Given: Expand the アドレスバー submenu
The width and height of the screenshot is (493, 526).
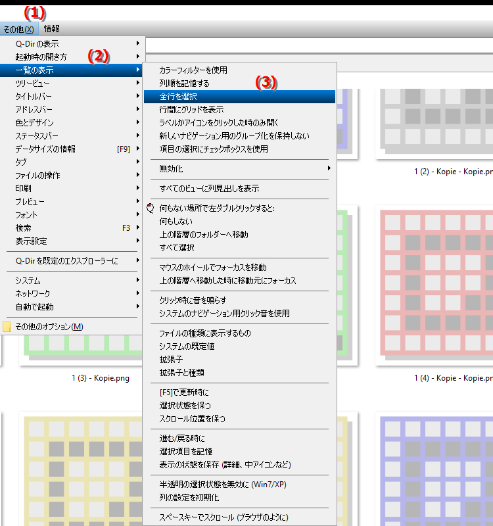Looking at the screenshot, I should point(72,109).
